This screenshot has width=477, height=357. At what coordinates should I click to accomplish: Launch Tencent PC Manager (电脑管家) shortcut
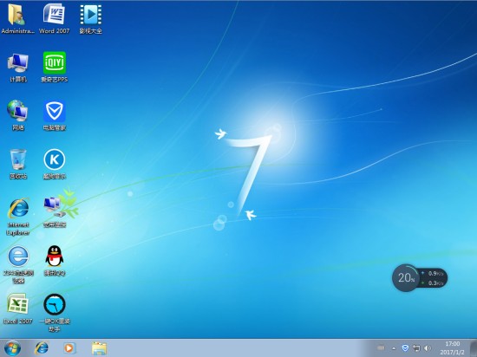[x=55, y=115]
